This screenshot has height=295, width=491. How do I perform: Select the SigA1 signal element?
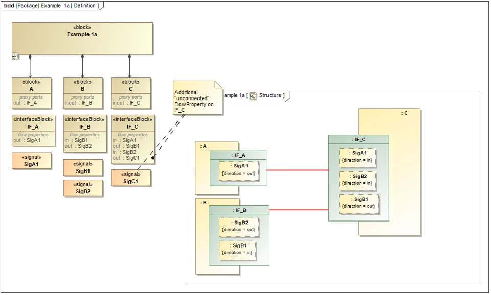[x=31, y=161]
